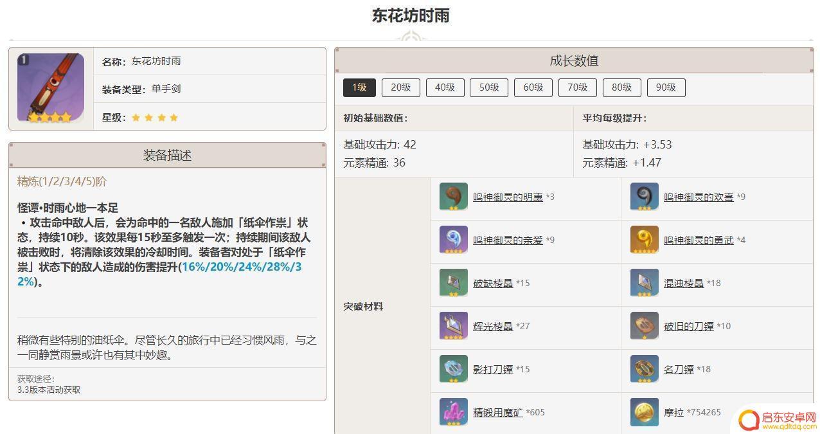The image size is (820, 434).
Task: Switch to the 80级 level tab
Action: tap(622, 87)
